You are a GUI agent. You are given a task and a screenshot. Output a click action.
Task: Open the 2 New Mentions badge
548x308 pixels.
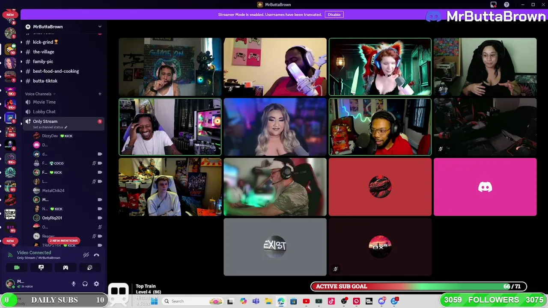(x=63, y=240)
